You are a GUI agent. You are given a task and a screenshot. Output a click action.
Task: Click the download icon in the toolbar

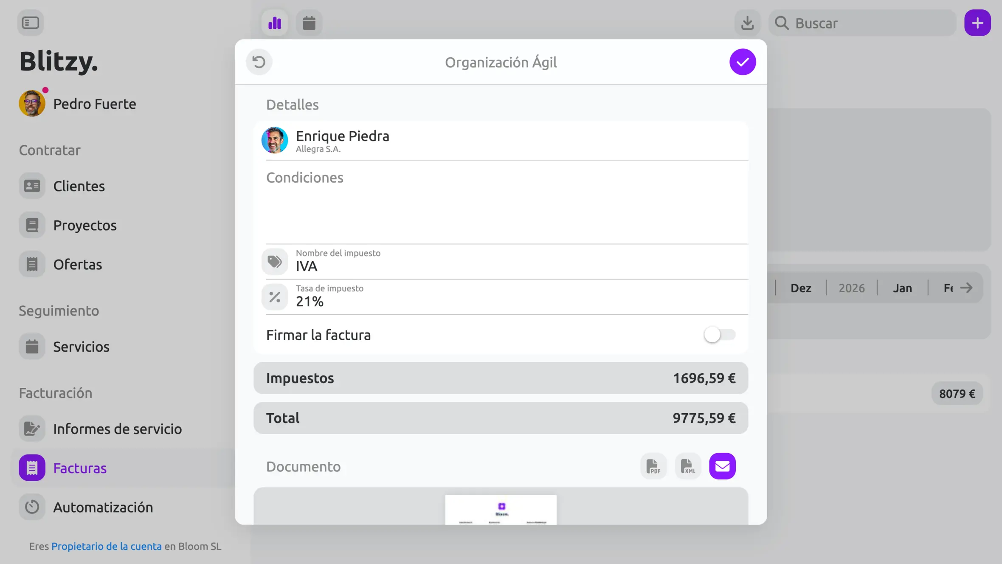click(x=747, y=23)
